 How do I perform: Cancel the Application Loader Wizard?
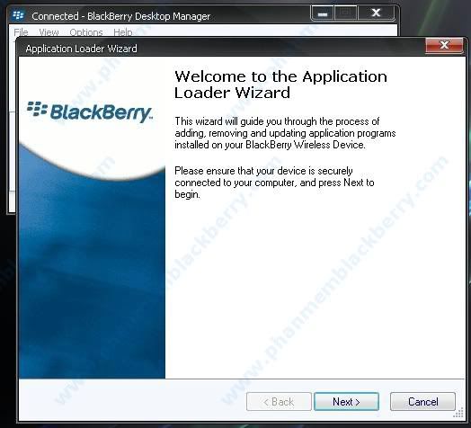tap(422, 402)
